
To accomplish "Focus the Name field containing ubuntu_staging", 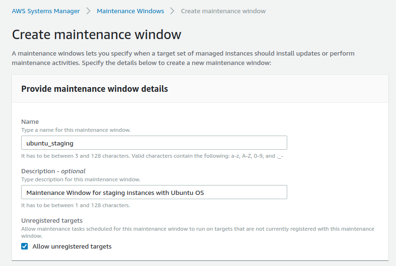I will tap(154, 143).
